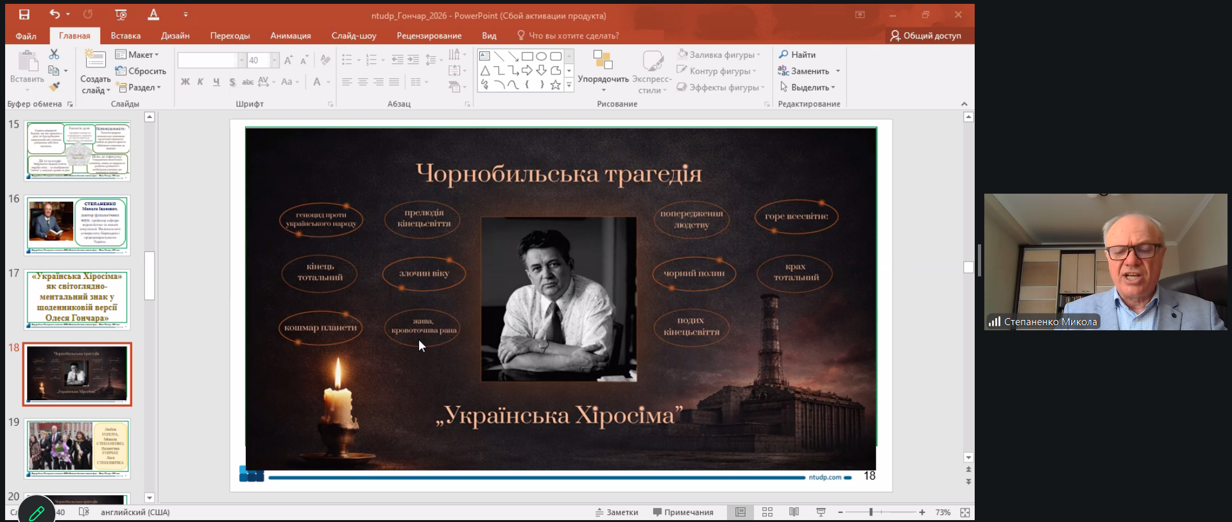Toggle Bold formatting button
Viewport: 1232px width, 522px height.
point(185,81)
